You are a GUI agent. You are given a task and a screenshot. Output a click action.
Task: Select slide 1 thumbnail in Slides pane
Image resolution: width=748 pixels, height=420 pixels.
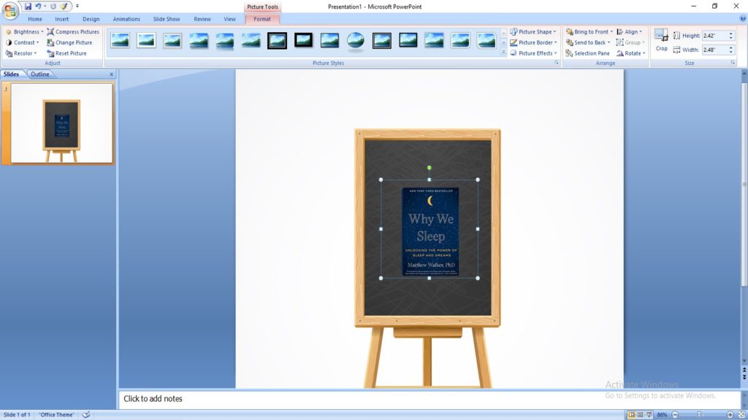coord(62,122)
